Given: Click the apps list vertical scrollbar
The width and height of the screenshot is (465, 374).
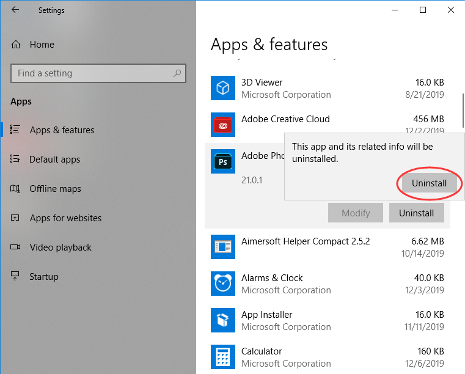Looking at the screenshot, I should click(463, 111).
